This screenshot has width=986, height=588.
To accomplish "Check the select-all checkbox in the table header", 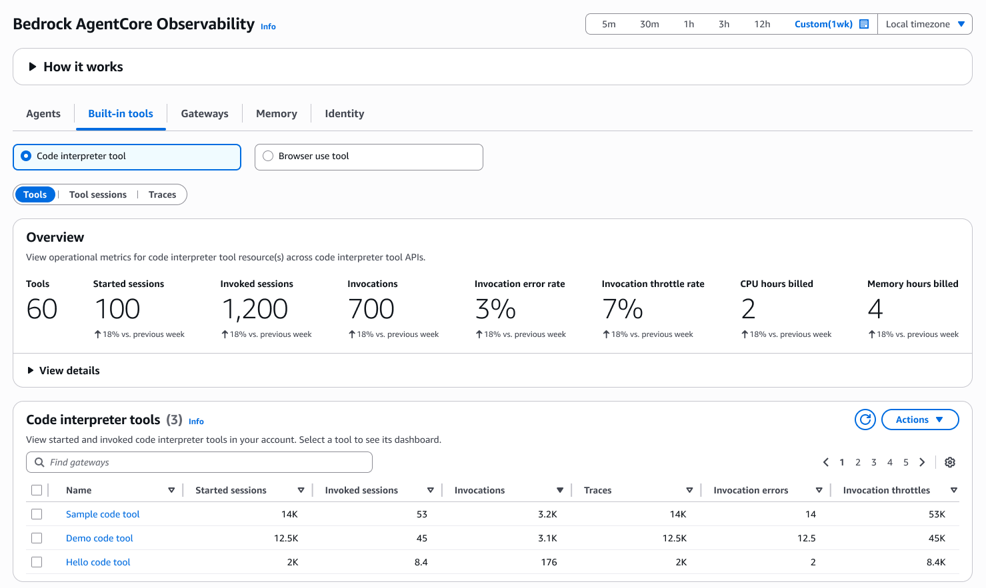I will point(37,489).
